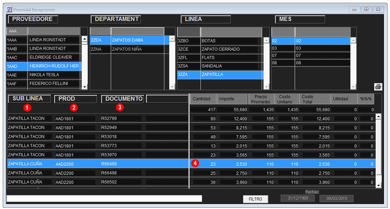Click the empty text field beside FILTRO

[x=104, y=199]
